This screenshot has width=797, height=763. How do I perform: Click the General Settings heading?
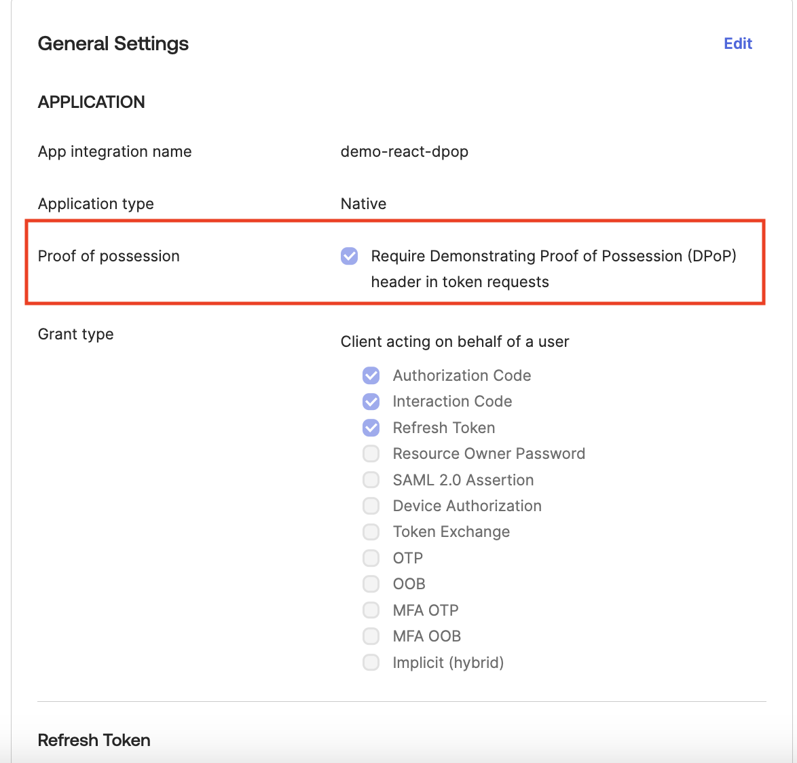[113, 43]
